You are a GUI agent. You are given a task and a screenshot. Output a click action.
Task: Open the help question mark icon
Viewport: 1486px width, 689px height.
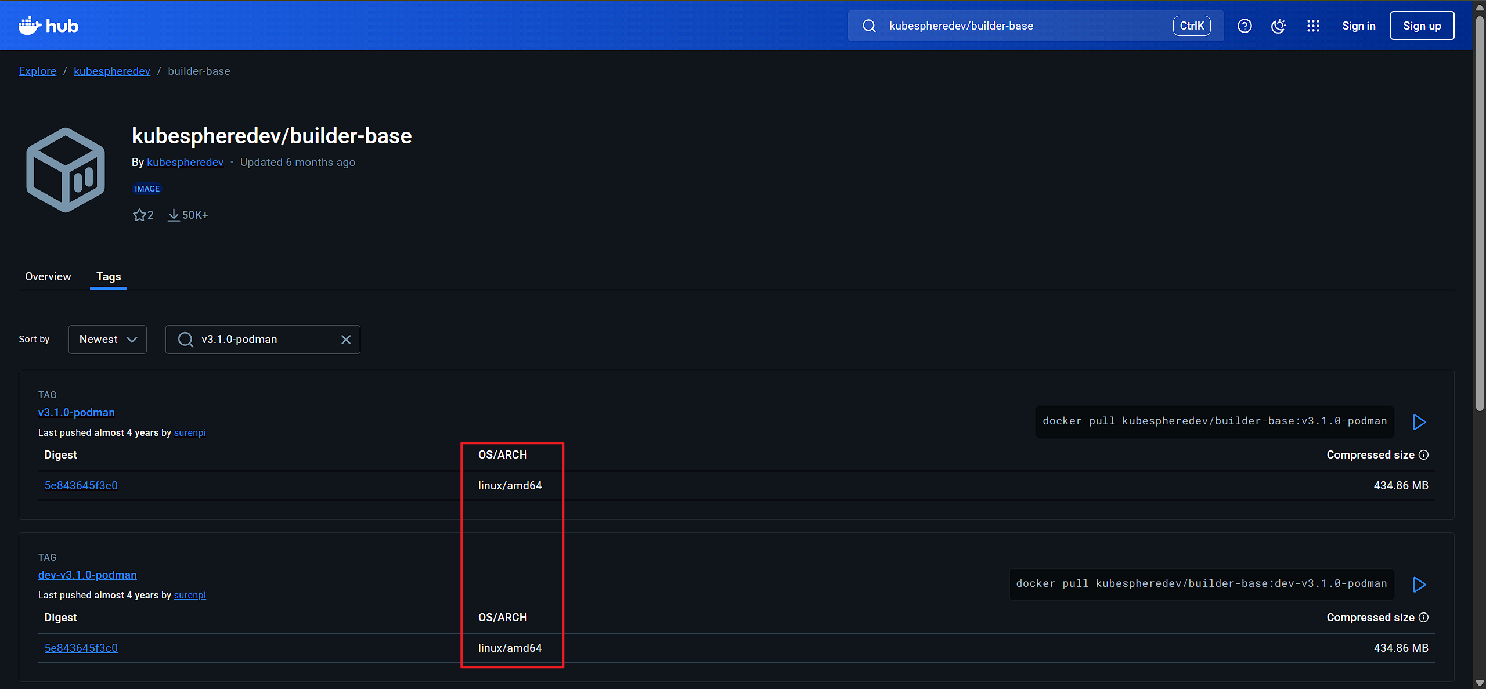click(x=1245, y=26)
